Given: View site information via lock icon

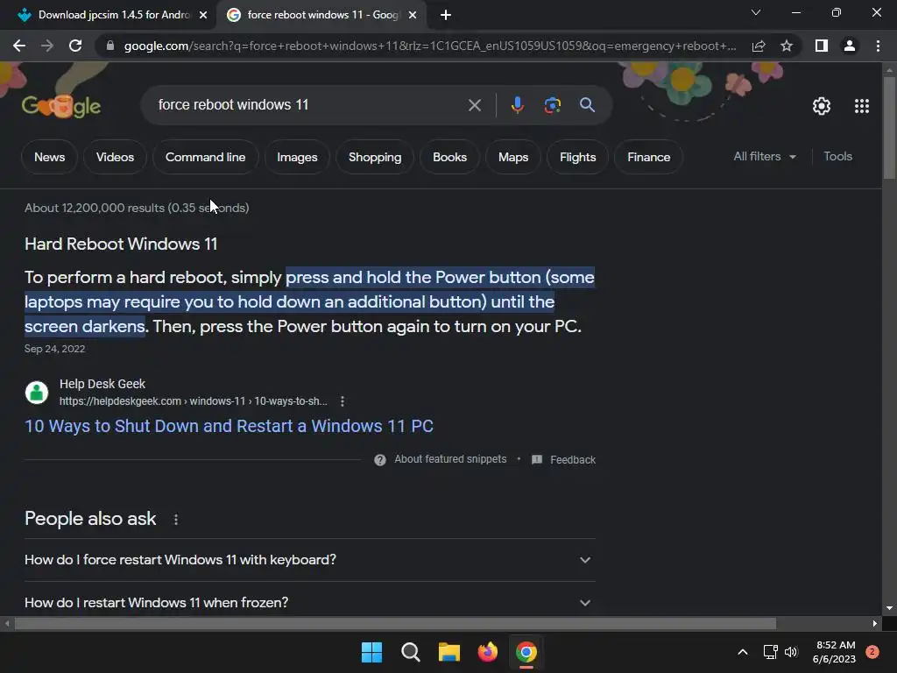Looking at the screenshot, I should pyautogui.click(x=110, y=46).
